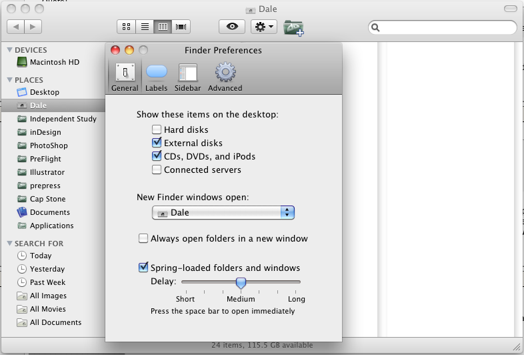Switch to icon view in Finder toolbar
This screenshot has height=355, width=524.
click(126, 27)
